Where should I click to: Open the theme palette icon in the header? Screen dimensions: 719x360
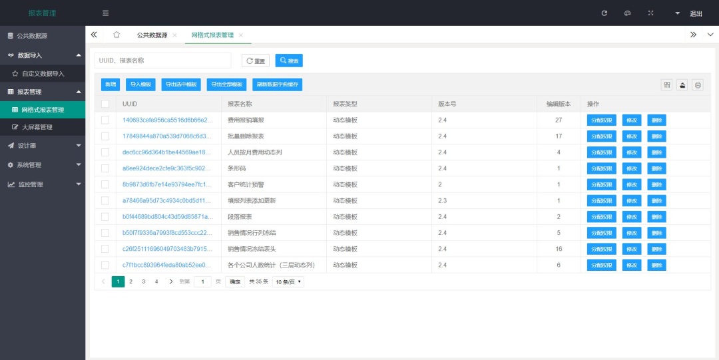point(627,13)
